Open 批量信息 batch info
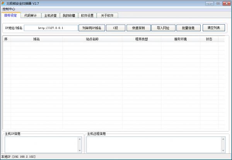232x160 pixels. [x=188, y=28]
